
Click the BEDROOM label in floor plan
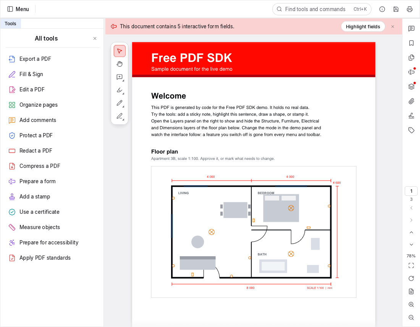(x=266, y=193)
